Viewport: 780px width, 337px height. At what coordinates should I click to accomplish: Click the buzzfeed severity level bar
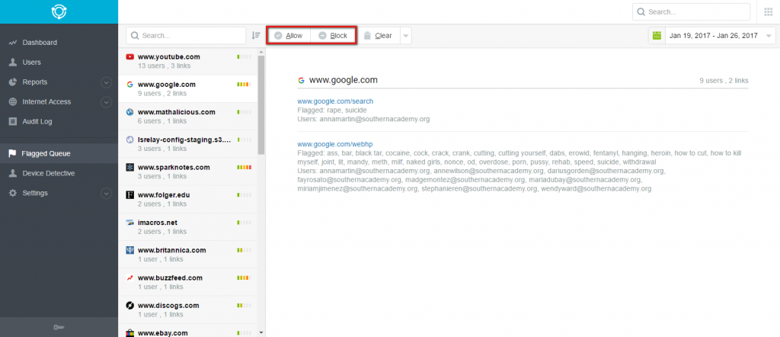click(x=245, y=278)
